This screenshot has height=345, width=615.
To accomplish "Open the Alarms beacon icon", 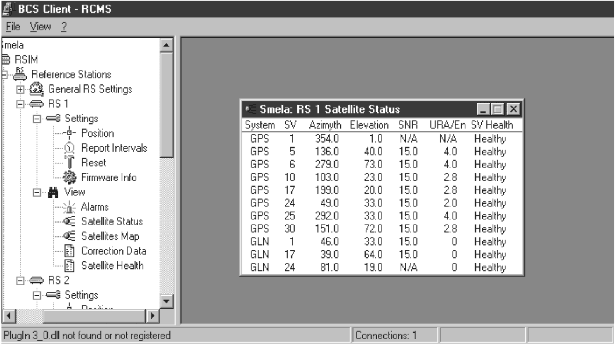I will click(x=69, y=207).
